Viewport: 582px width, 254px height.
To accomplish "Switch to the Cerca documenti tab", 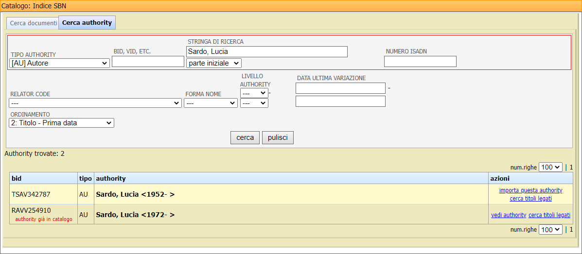I will (x=33, y=23).
